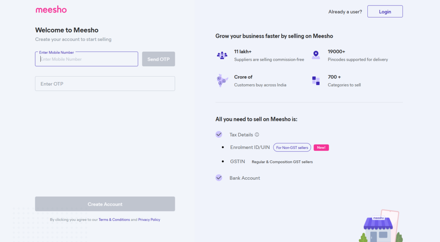
Task: Click the location pin icon beside 19000+
Action: [316, 55]
